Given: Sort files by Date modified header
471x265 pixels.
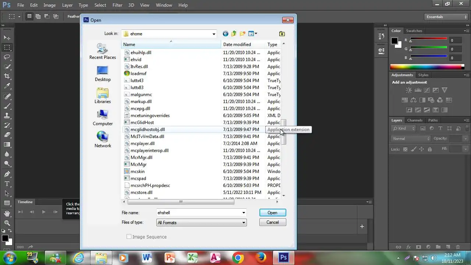Looking at the screenshot, I should tap(243, 45).
